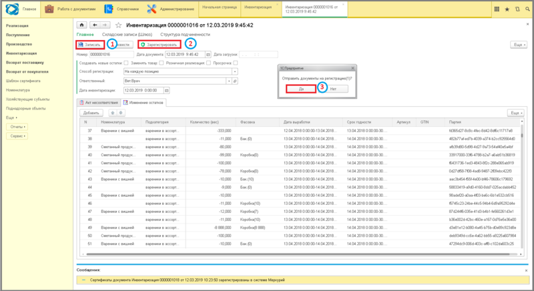The height and width of the screenshot is (291, 534).
Task: Open Производство in the sidebar
Action: click(x=19, y=44)
